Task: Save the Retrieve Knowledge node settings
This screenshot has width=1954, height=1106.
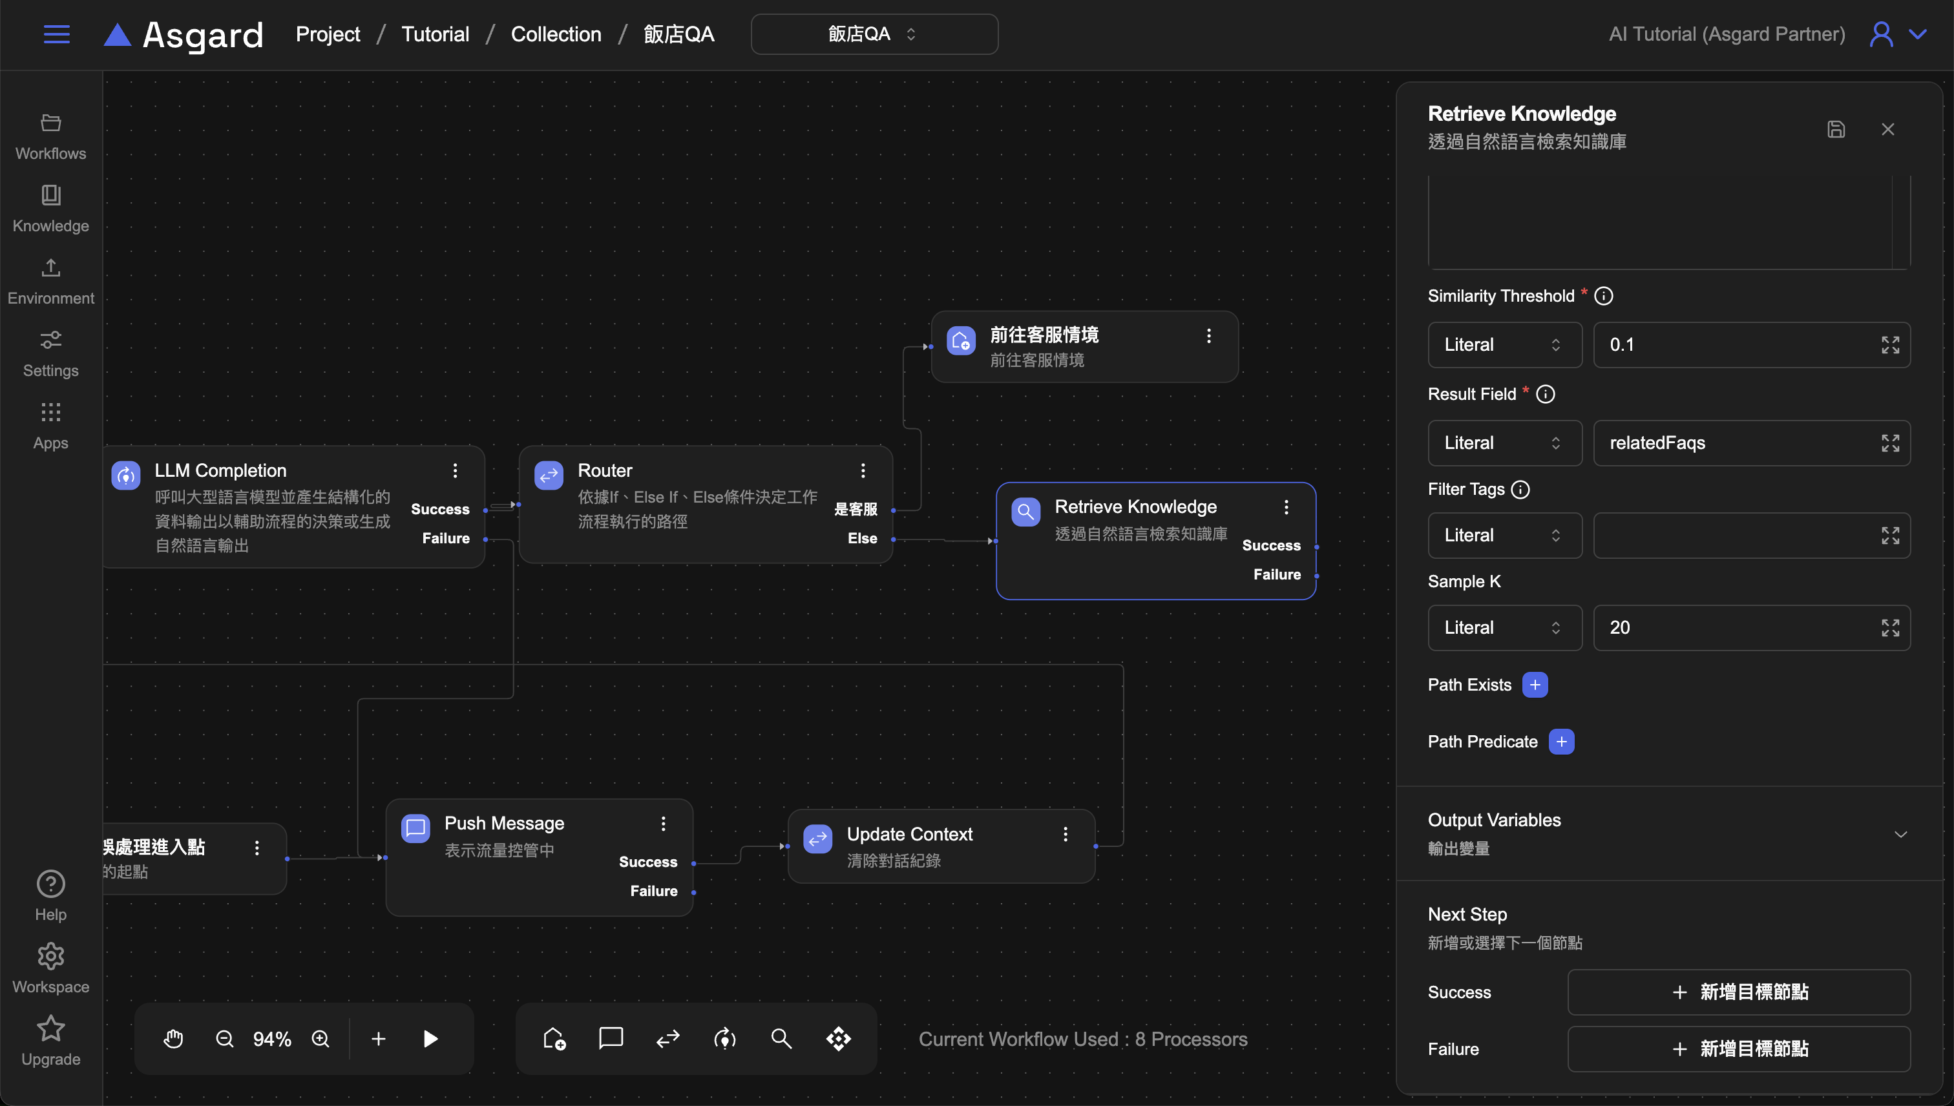Action: [1836, 129]
